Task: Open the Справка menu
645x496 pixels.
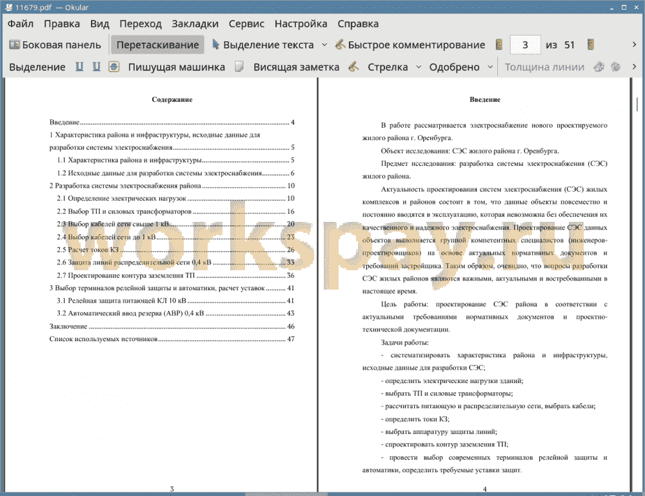Action: tap(358, 24)
